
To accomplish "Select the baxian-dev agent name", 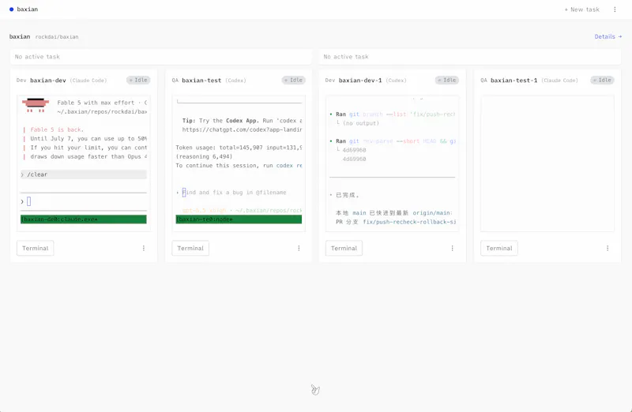I will (x=48, y=81).
